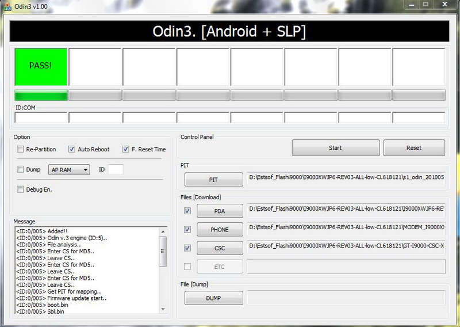Click the ETC file button

click(220, 267)
